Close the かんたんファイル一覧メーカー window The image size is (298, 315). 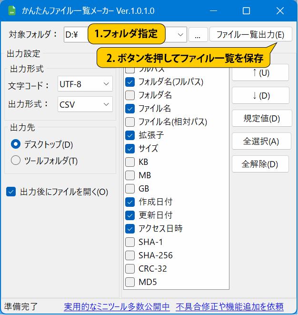click(x=280, y=10)
